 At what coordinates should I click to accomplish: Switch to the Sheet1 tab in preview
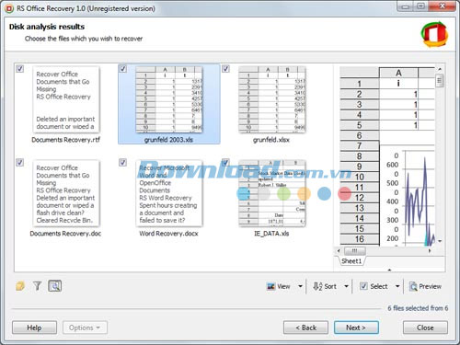tap(351, 261)
